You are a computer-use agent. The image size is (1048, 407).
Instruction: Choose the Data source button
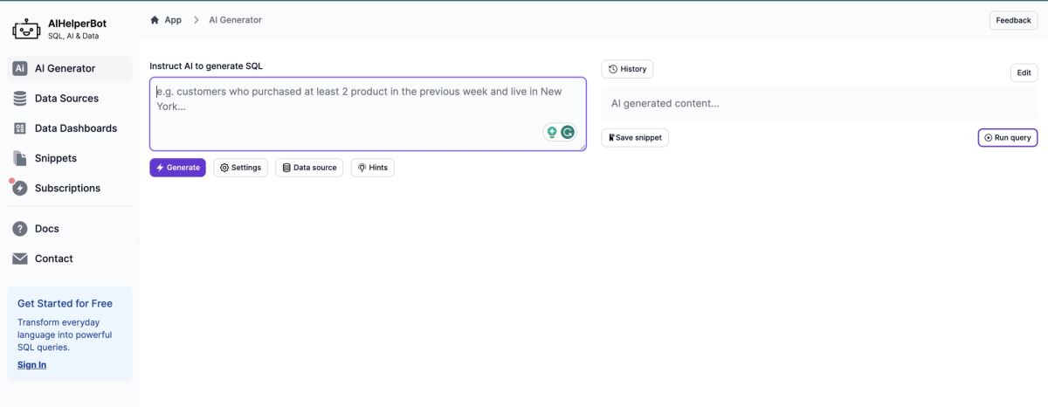coord(309,168)
